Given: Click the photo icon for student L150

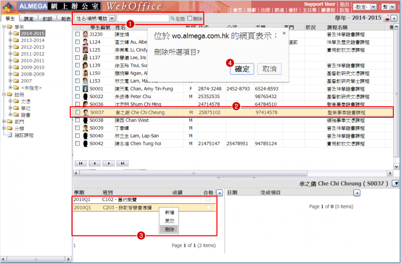Looking at the screenshot, I should coord(85,73).
